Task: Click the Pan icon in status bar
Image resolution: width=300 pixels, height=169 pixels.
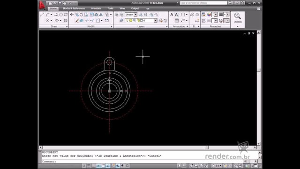Action: [192, 166]
